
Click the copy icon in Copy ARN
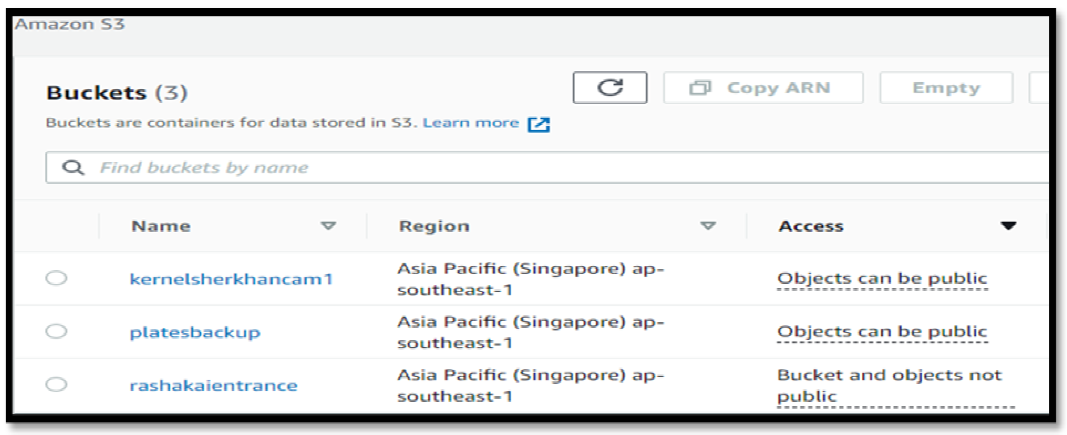tap(700, 88)
